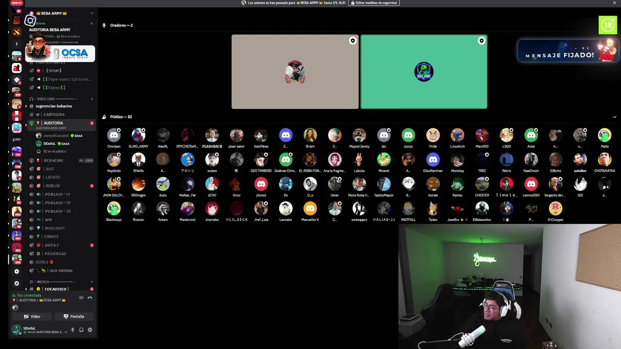This screenshot has width=621, height=349.
Task: Collapse the Público audience section
Action: (615, 117)
